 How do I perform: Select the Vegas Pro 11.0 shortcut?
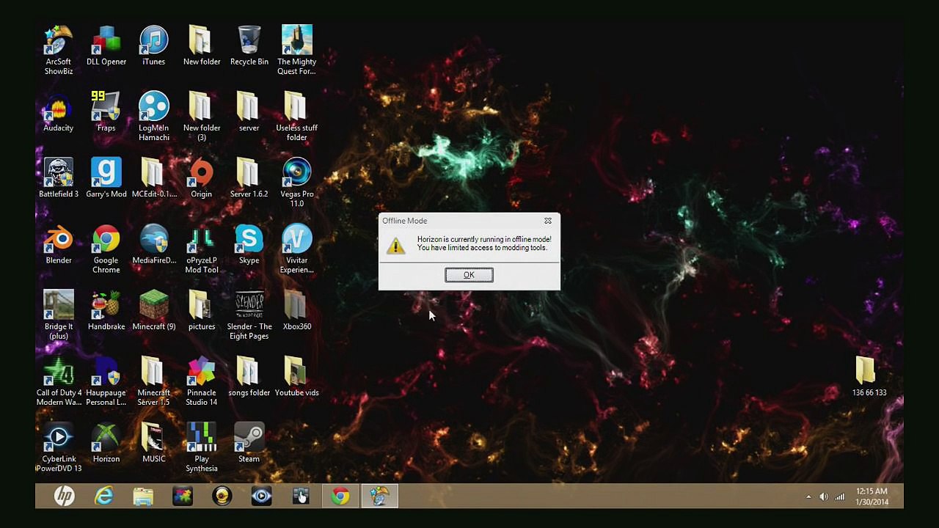pyautogui.click(x=296, y=182)
